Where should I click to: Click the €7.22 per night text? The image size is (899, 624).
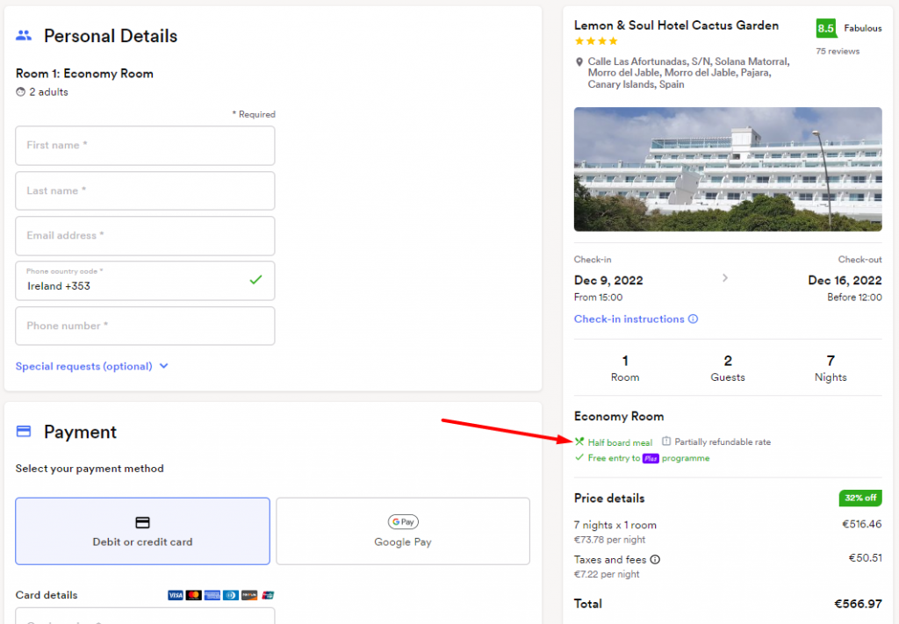[x=607, y=574]
